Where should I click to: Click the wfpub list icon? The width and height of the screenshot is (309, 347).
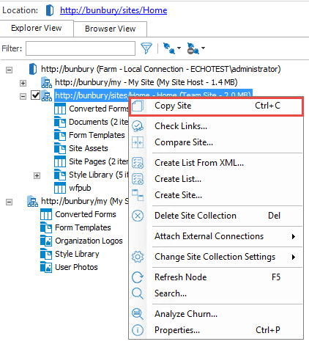(60, 188)
